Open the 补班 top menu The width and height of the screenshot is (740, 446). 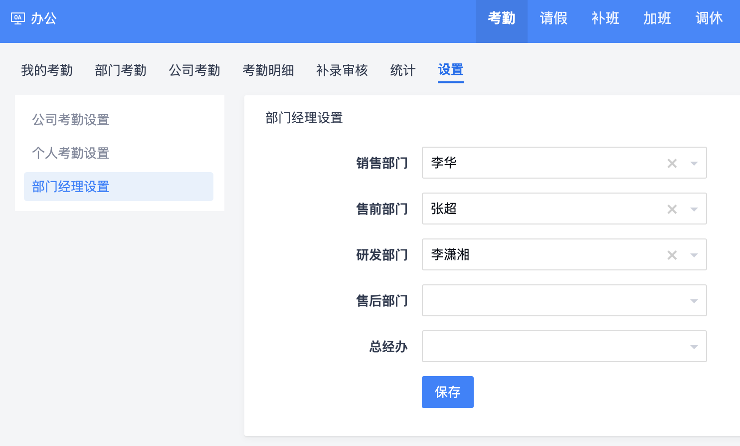(x=605, y=19)
